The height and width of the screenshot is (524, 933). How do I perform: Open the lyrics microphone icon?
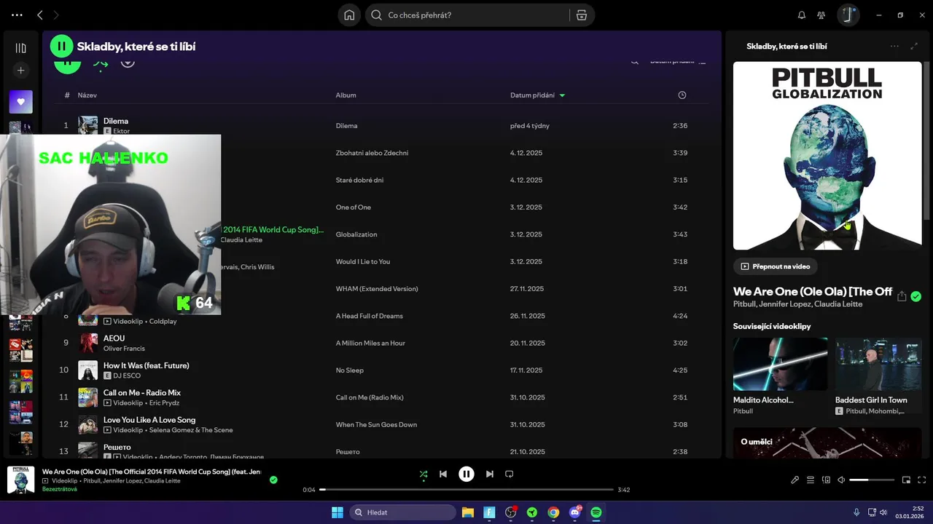795,480
